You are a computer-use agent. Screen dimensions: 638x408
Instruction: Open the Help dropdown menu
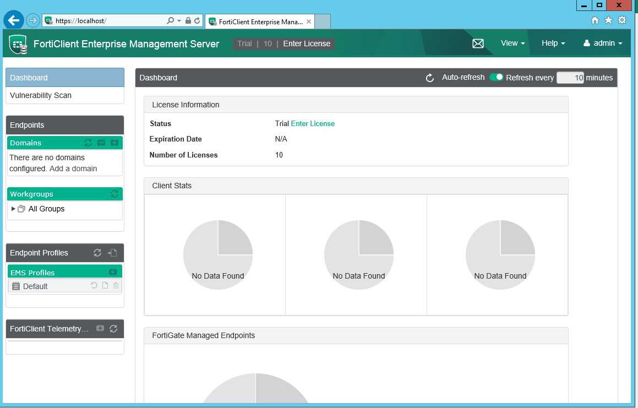(553, 43)
